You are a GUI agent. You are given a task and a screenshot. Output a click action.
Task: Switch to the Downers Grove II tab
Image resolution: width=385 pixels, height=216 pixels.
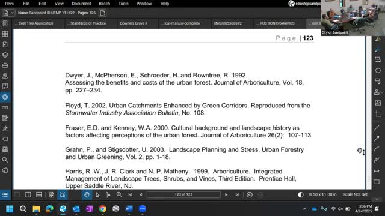coord(134,23)
